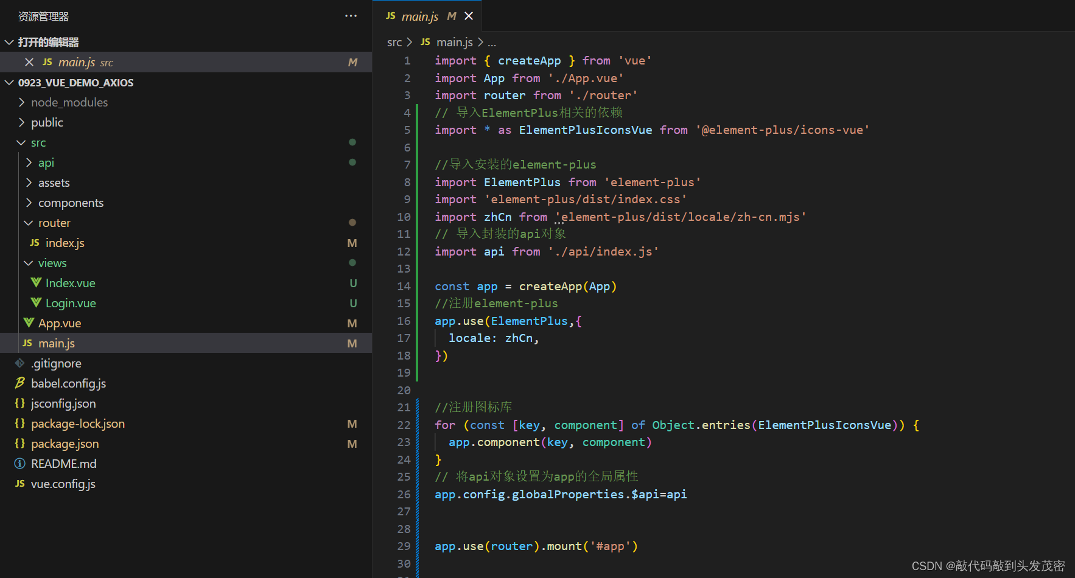Close main.js in open editors list

pyautogui.click(x=29, y=62)
